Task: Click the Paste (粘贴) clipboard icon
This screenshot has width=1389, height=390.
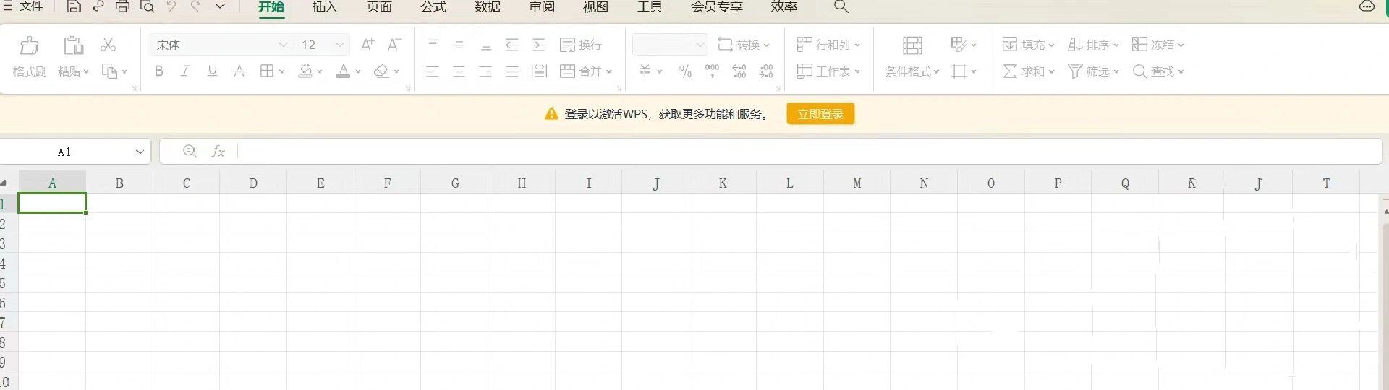Action: point(73,45)
